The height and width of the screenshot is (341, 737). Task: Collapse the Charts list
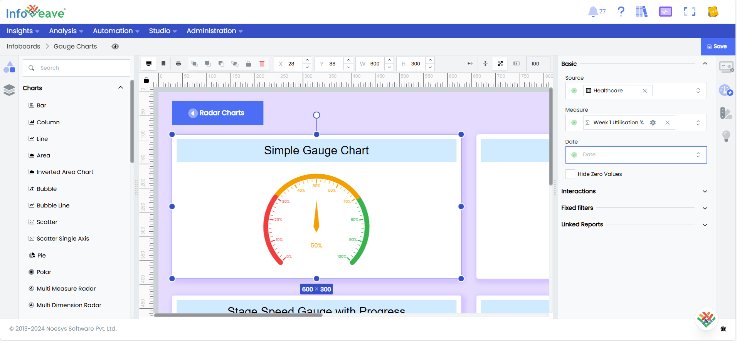click(121, 88)
